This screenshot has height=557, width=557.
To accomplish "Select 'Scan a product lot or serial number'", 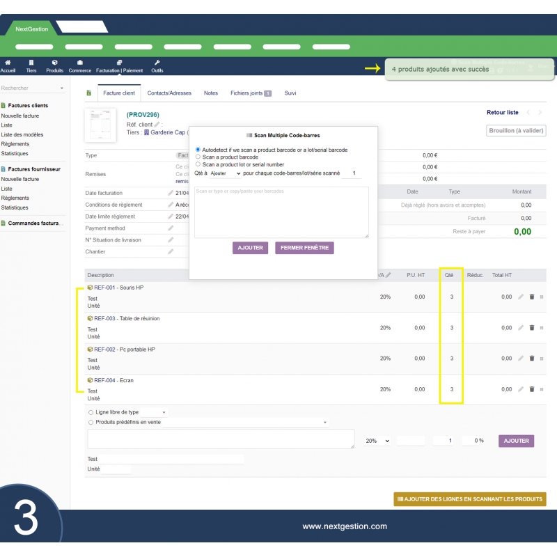I will (198, 164).
